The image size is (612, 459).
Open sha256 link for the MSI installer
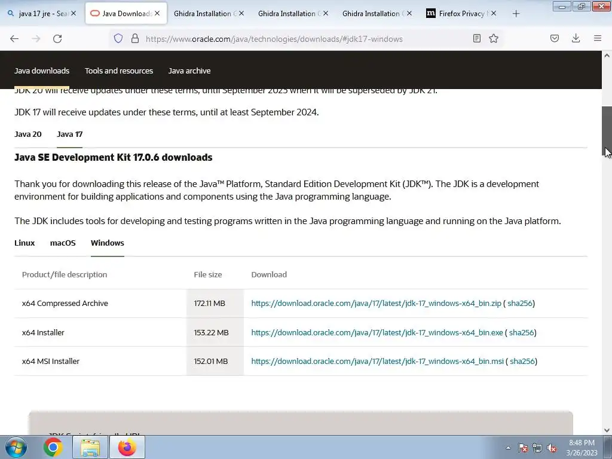(522, 361)
